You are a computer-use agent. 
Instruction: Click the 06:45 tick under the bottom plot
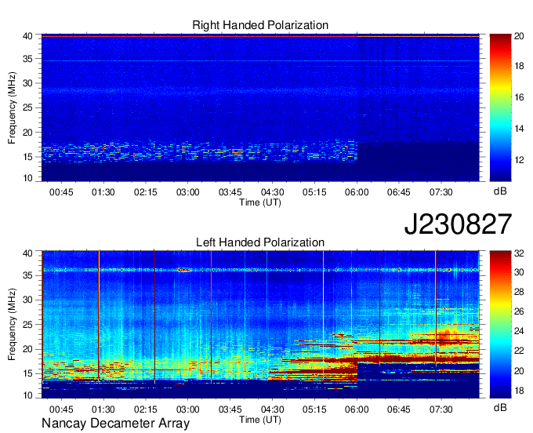click(x=399, y=409)
